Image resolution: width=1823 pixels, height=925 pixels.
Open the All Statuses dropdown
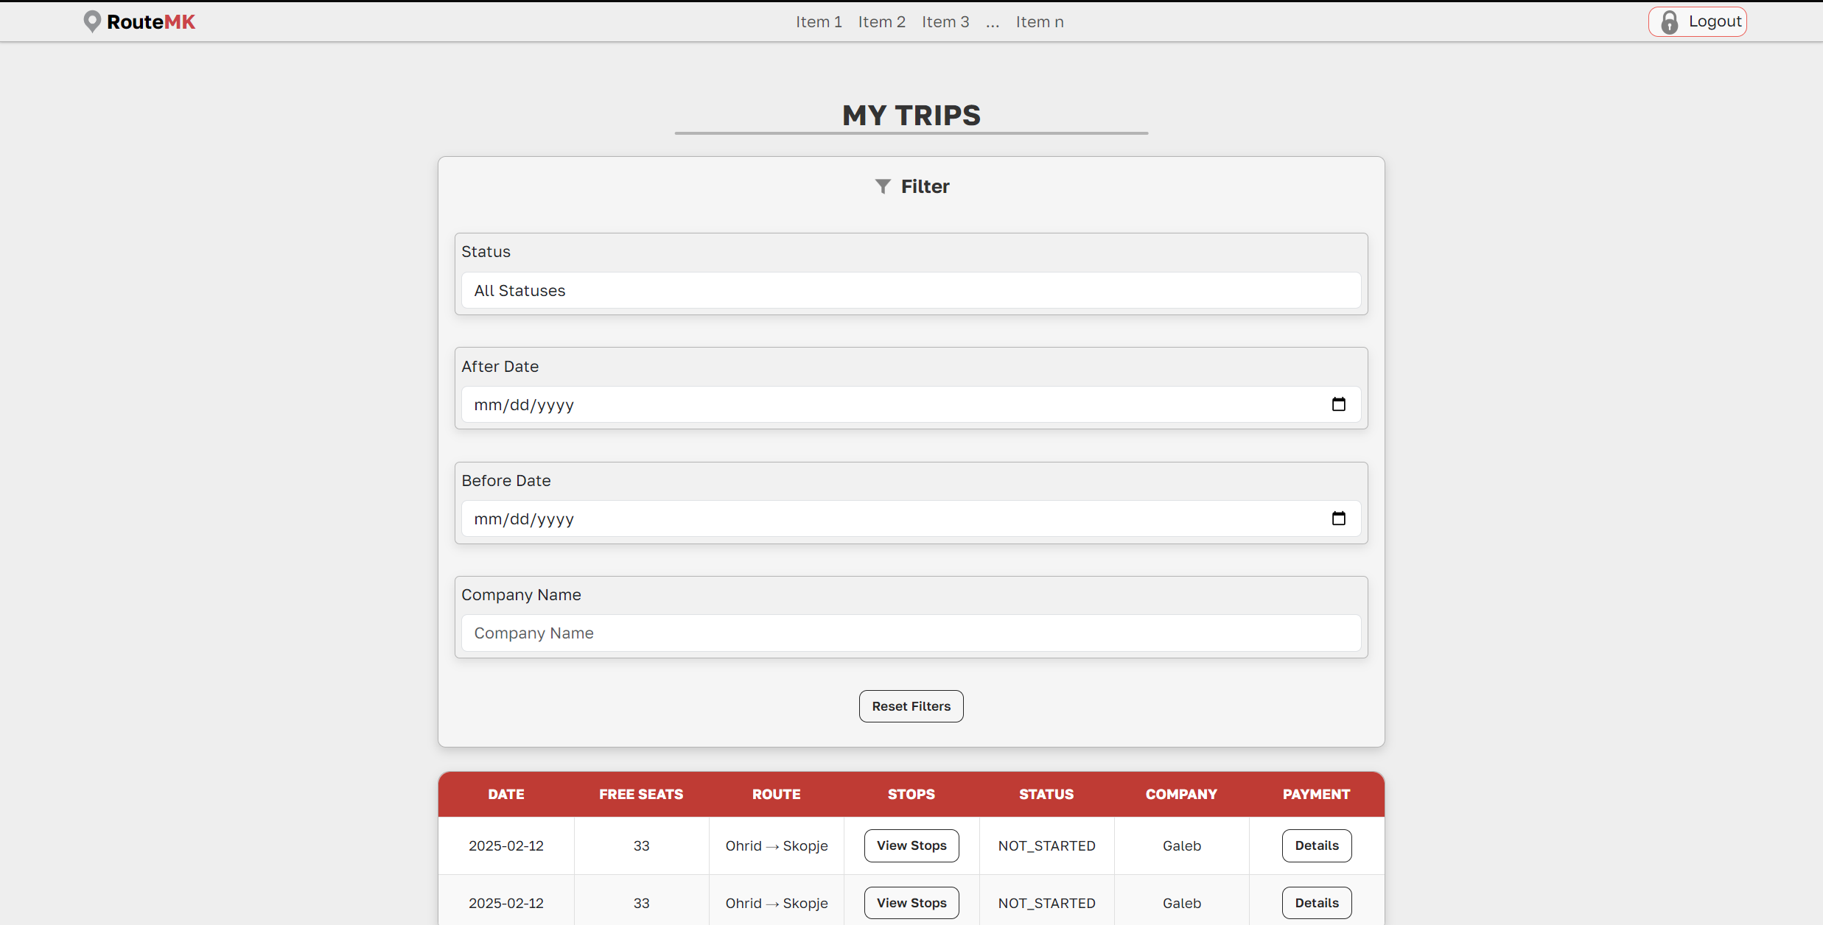pyautogui.click(x=911, y=291)
